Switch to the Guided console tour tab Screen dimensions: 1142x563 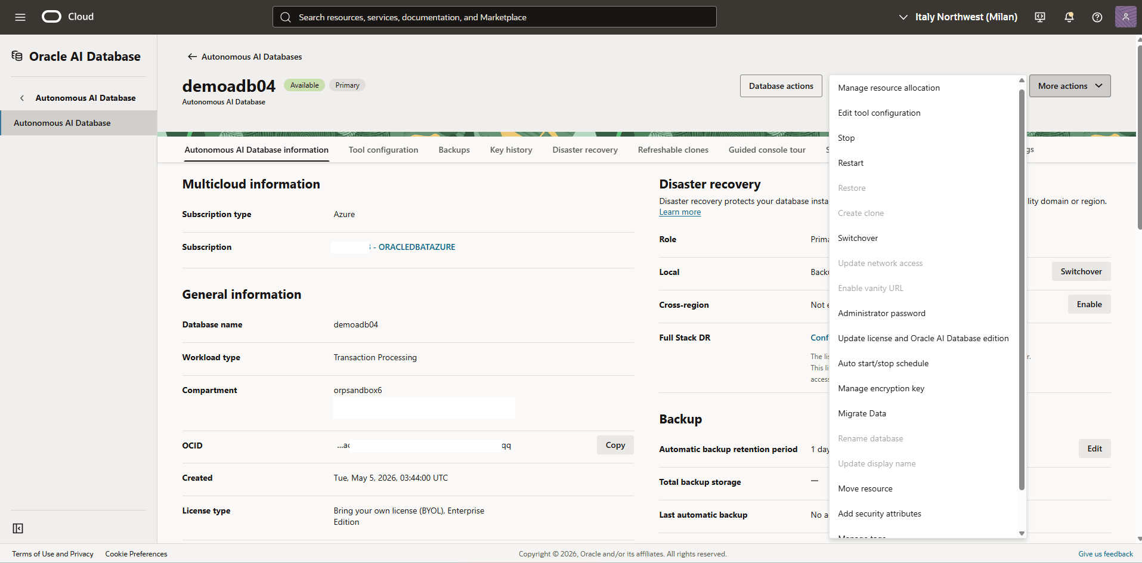[x=767, y=150]
